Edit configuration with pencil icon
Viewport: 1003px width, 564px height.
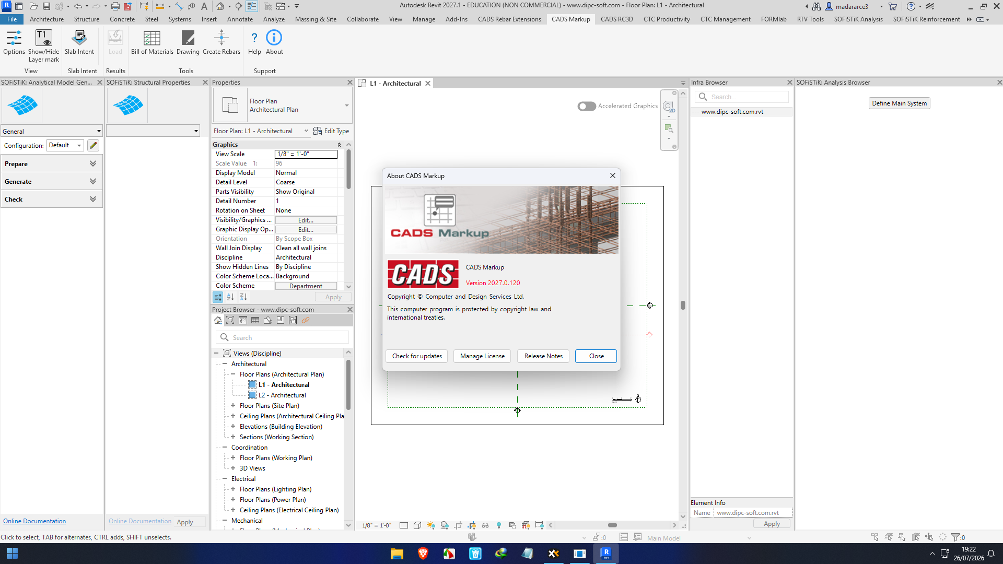tap(94, 145)
